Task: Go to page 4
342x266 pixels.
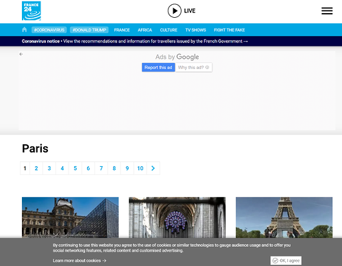Action: coord(62,168)
